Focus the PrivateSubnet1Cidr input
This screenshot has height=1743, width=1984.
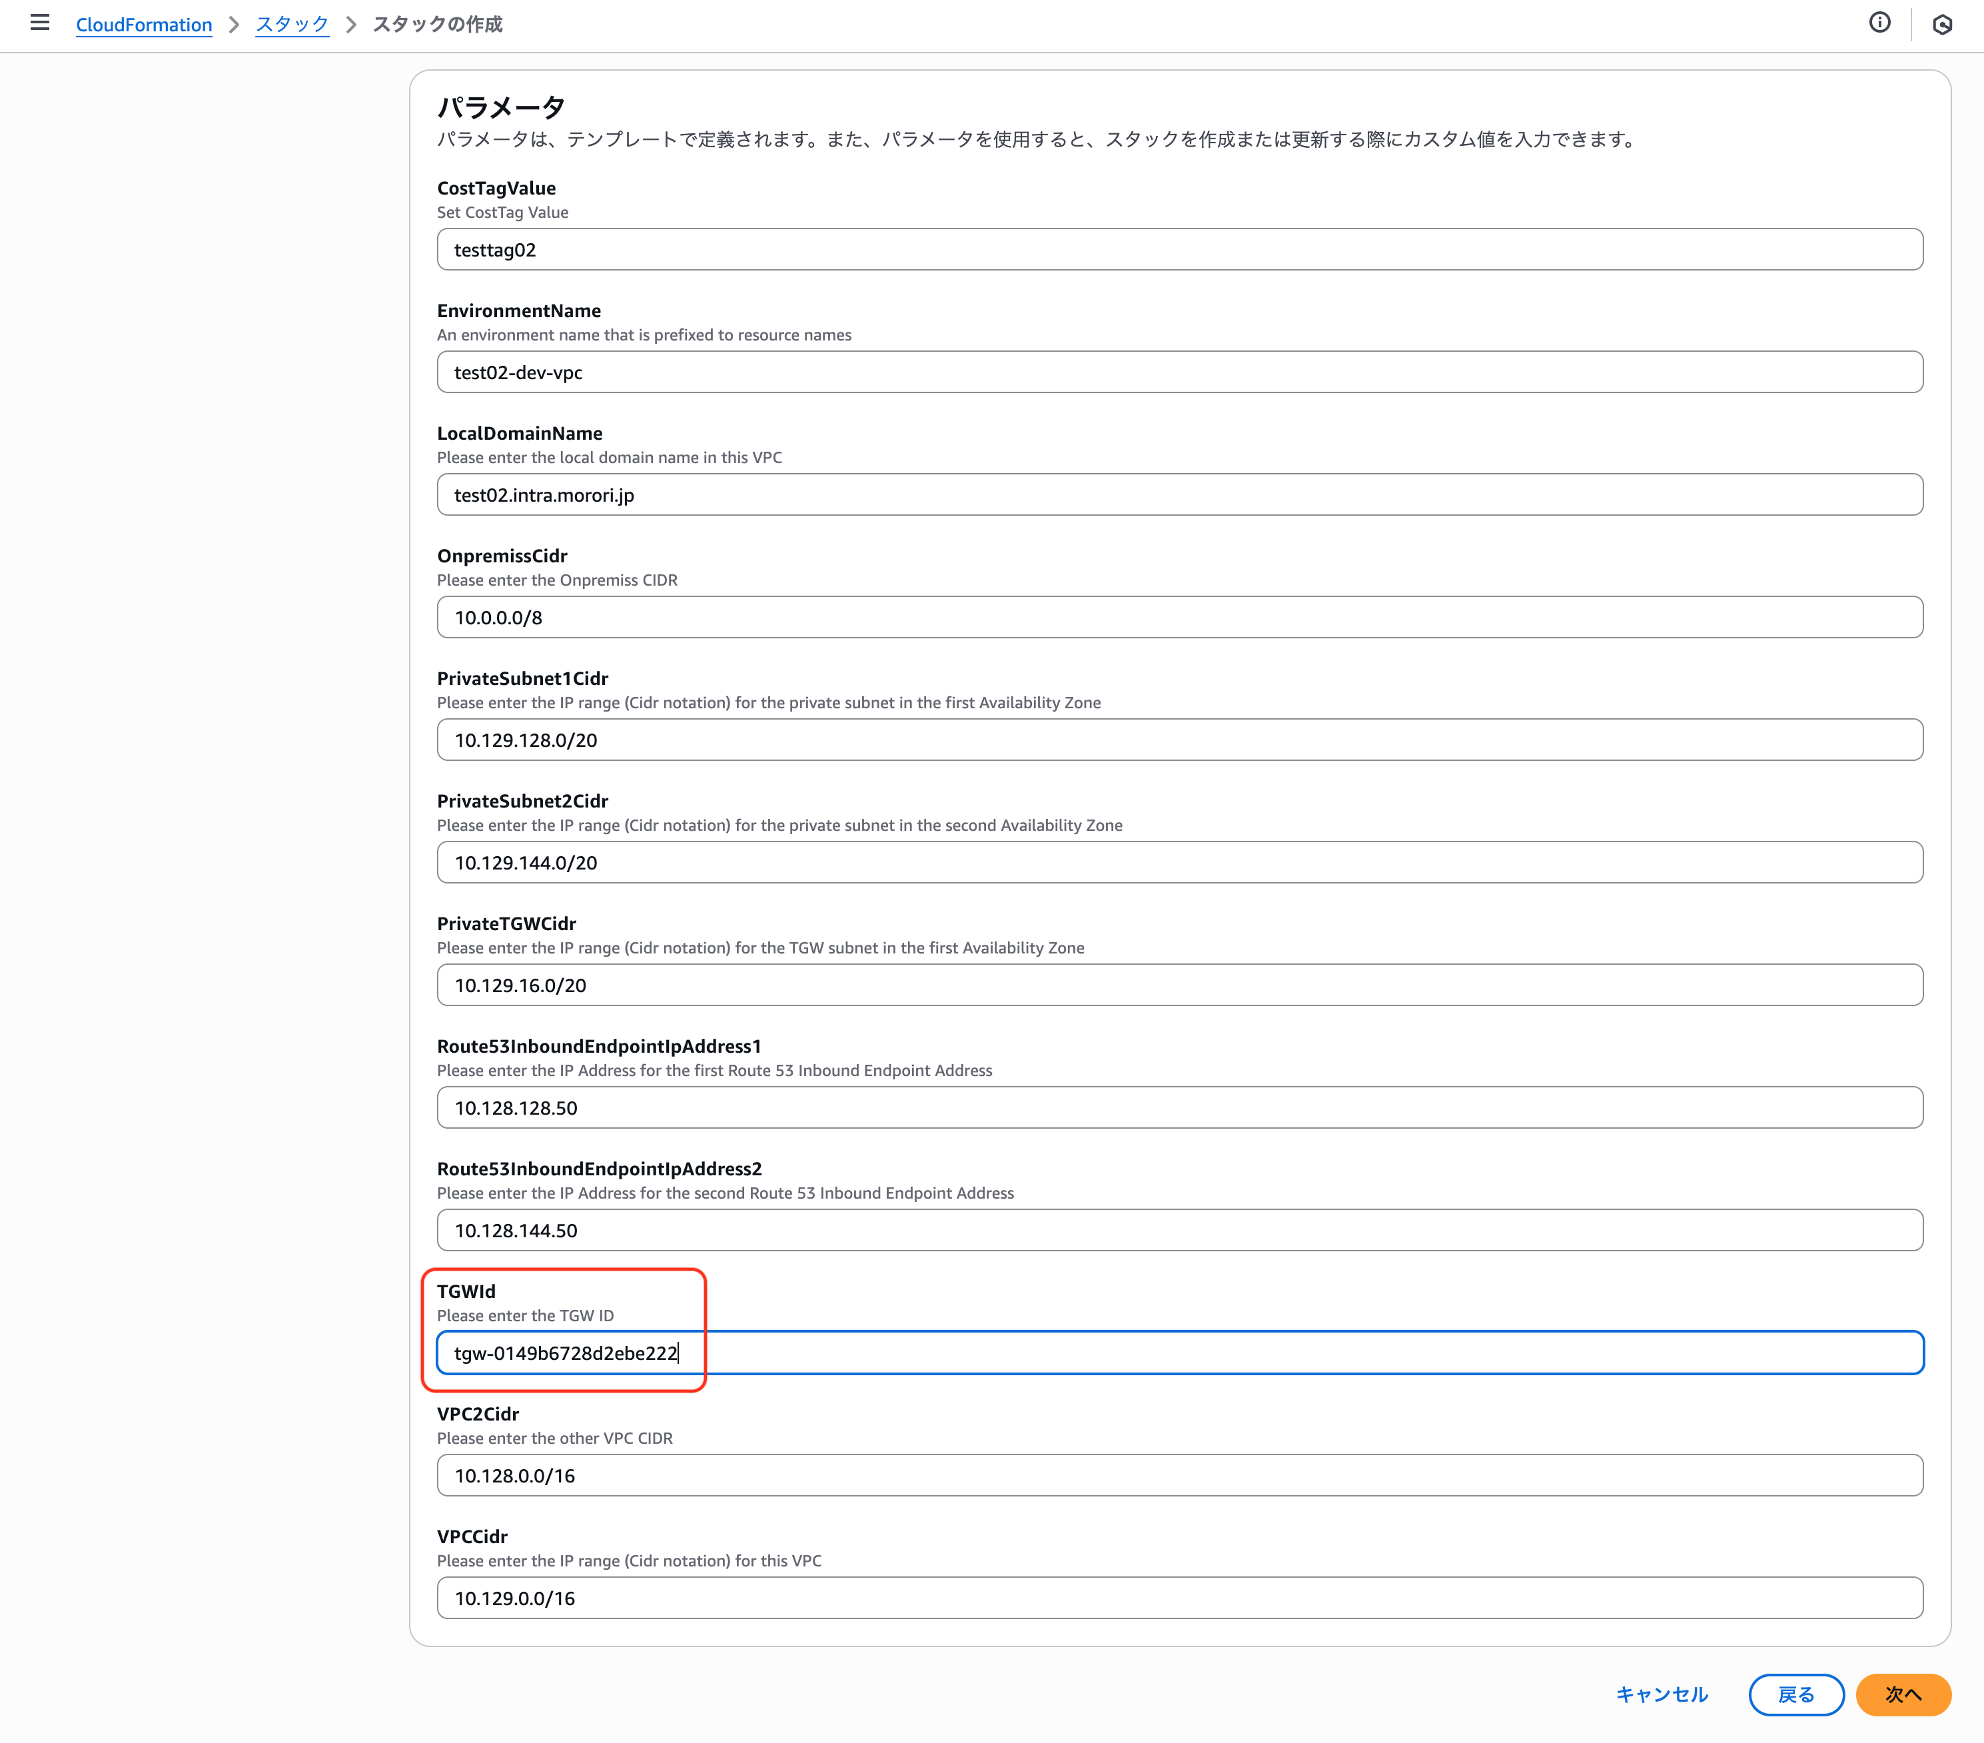1179,740
